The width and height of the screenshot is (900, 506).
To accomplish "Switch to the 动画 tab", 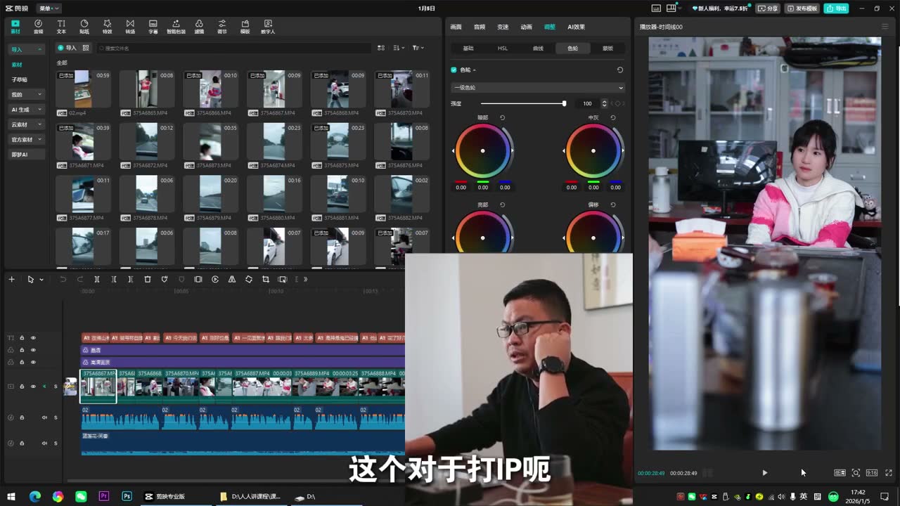I will click(526, 27).
